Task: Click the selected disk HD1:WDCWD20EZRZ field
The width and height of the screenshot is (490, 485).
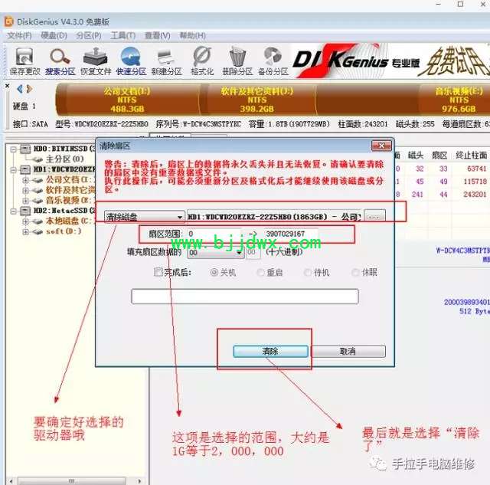Action: click(x=274, y=216)
